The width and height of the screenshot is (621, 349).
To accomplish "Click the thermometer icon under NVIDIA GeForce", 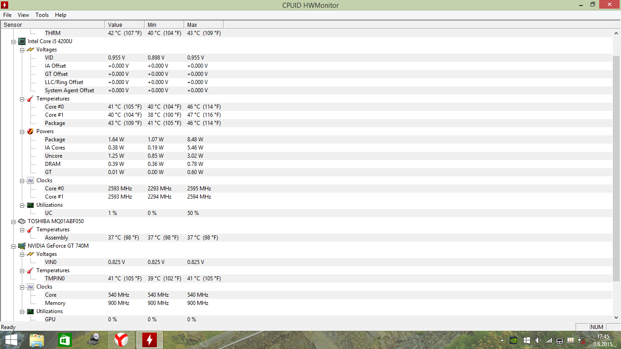I will pyautogui.click(x=30, y=270).
